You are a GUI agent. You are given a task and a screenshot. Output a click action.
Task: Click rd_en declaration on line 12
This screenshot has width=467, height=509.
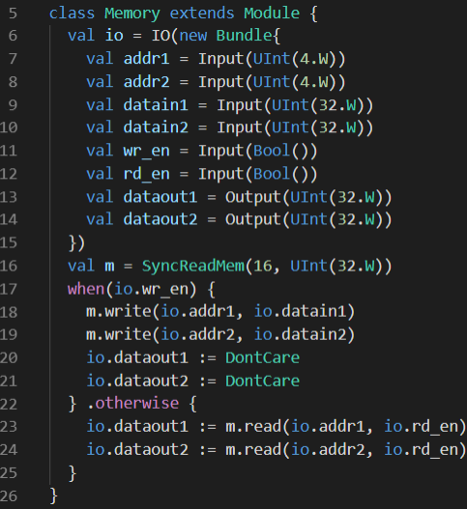(146, 175)
